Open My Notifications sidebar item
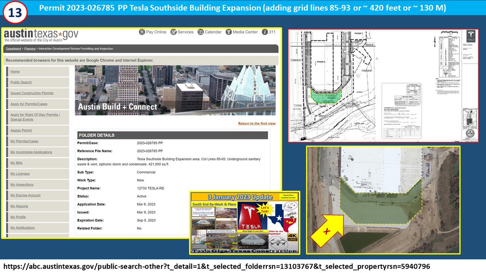 pos(23,228)
